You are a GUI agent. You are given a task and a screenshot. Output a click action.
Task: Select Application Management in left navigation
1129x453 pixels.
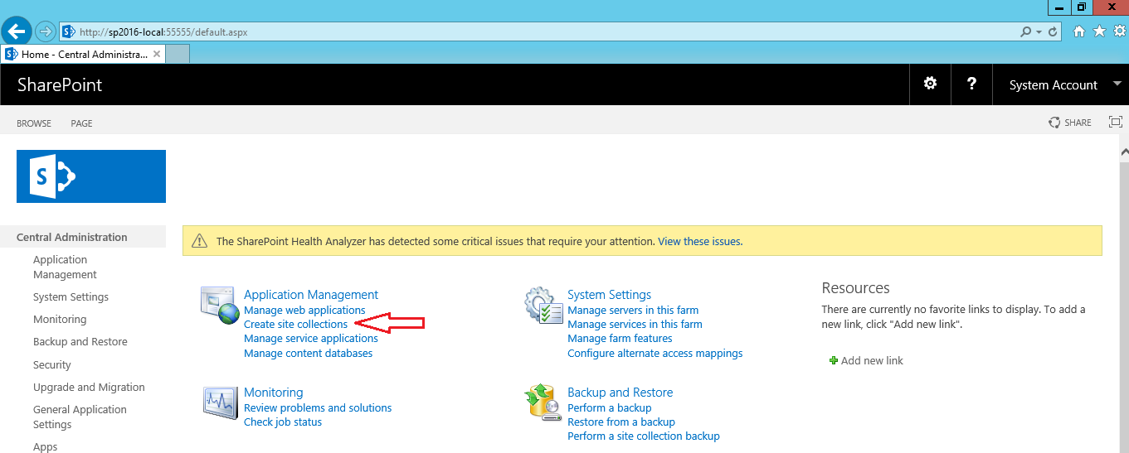65,267
